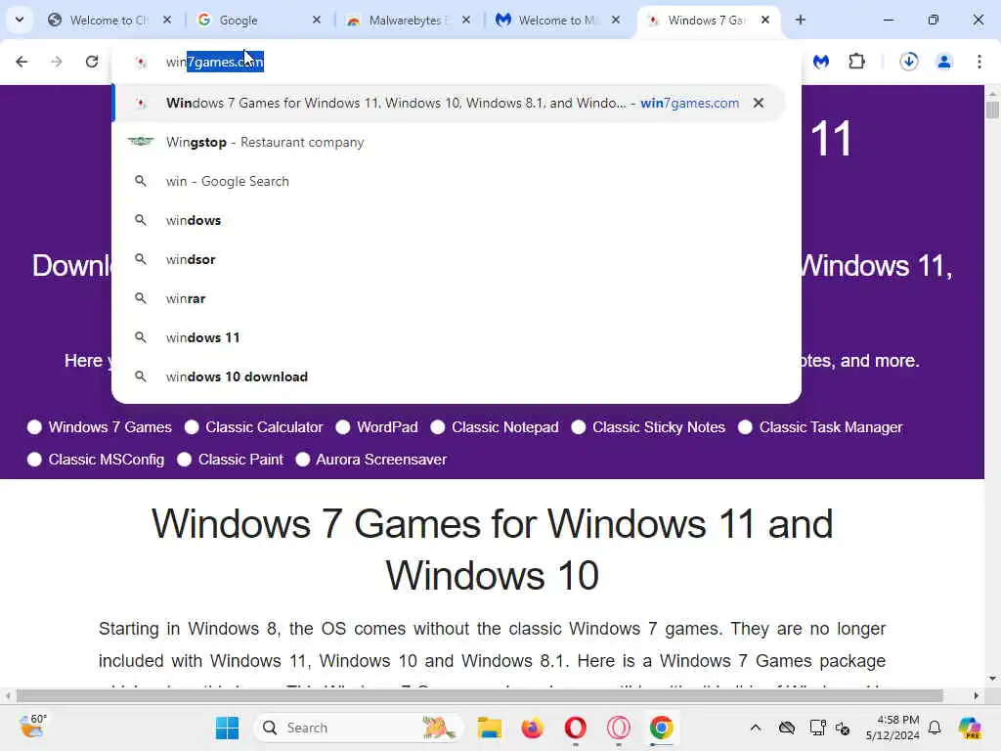The width and height of the screenshot is (1001, 751).
Task: Show hidden system tray icons
Action: [756, 728]
